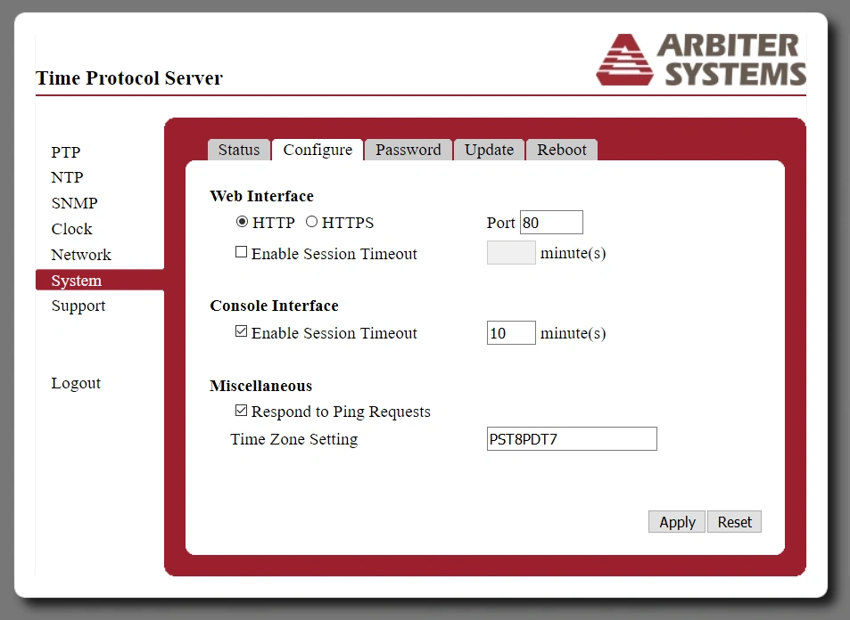Go to the Clock page

[71, 229]
